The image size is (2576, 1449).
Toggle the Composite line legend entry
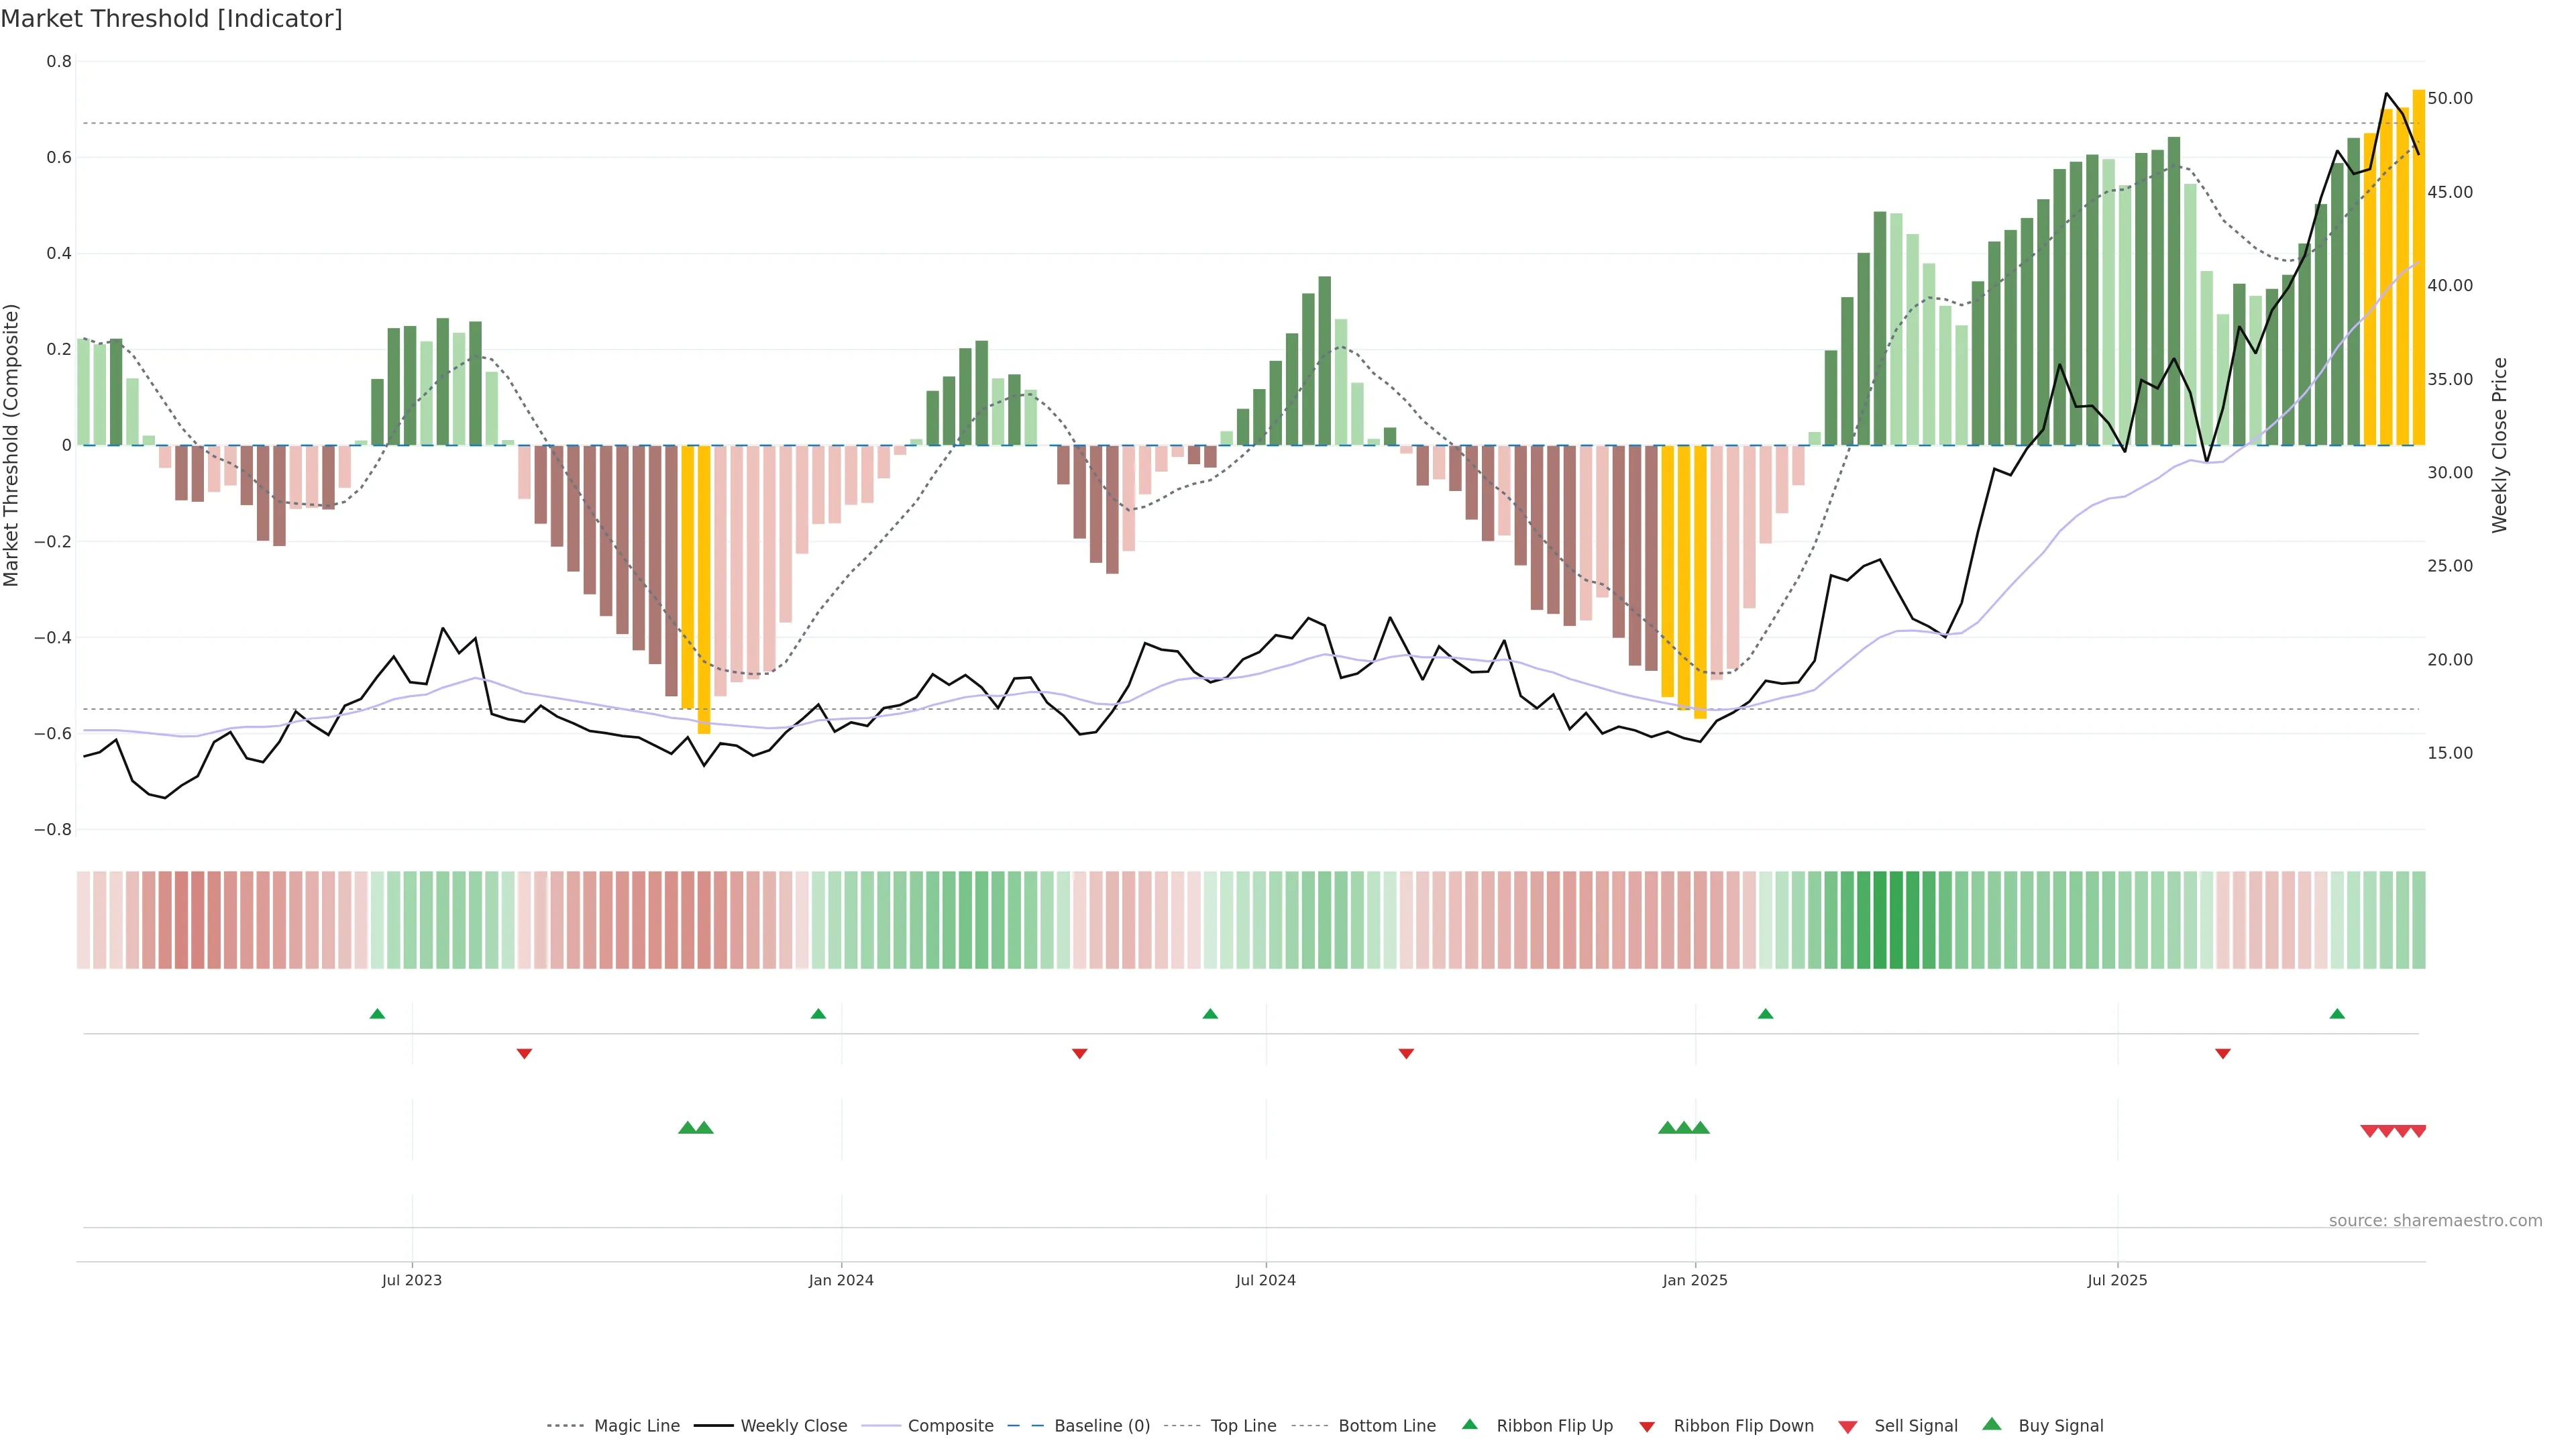point(950,1426)
